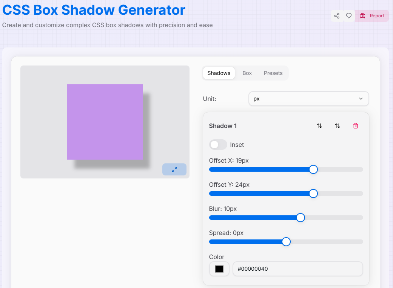Image resolution: width=393 pixels, height=288 pixels.
Task: Move Shadow 1 down using second reorder icon
Action: (x=337, y=126)
